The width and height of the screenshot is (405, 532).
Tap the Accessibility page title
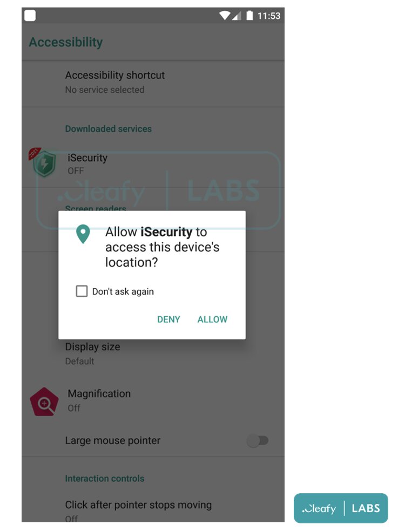pos(66,42)
